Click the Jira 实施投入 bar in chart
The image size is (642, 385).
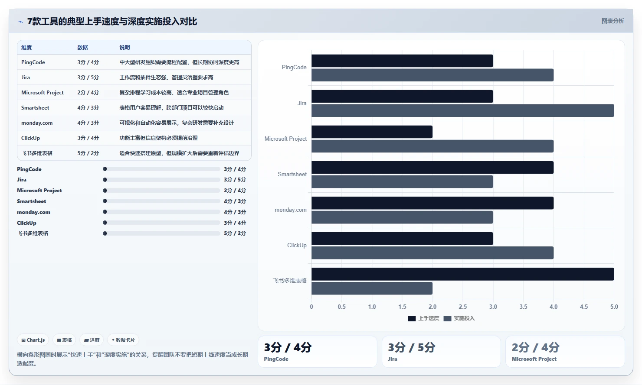pos(463,110)
